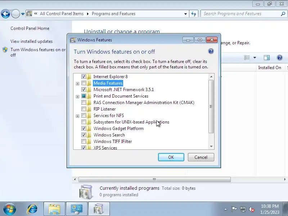
Task: Check Subsystem for UNIX-based Applications checkbox
Action: pyautogui.click(x=84, y=122)
